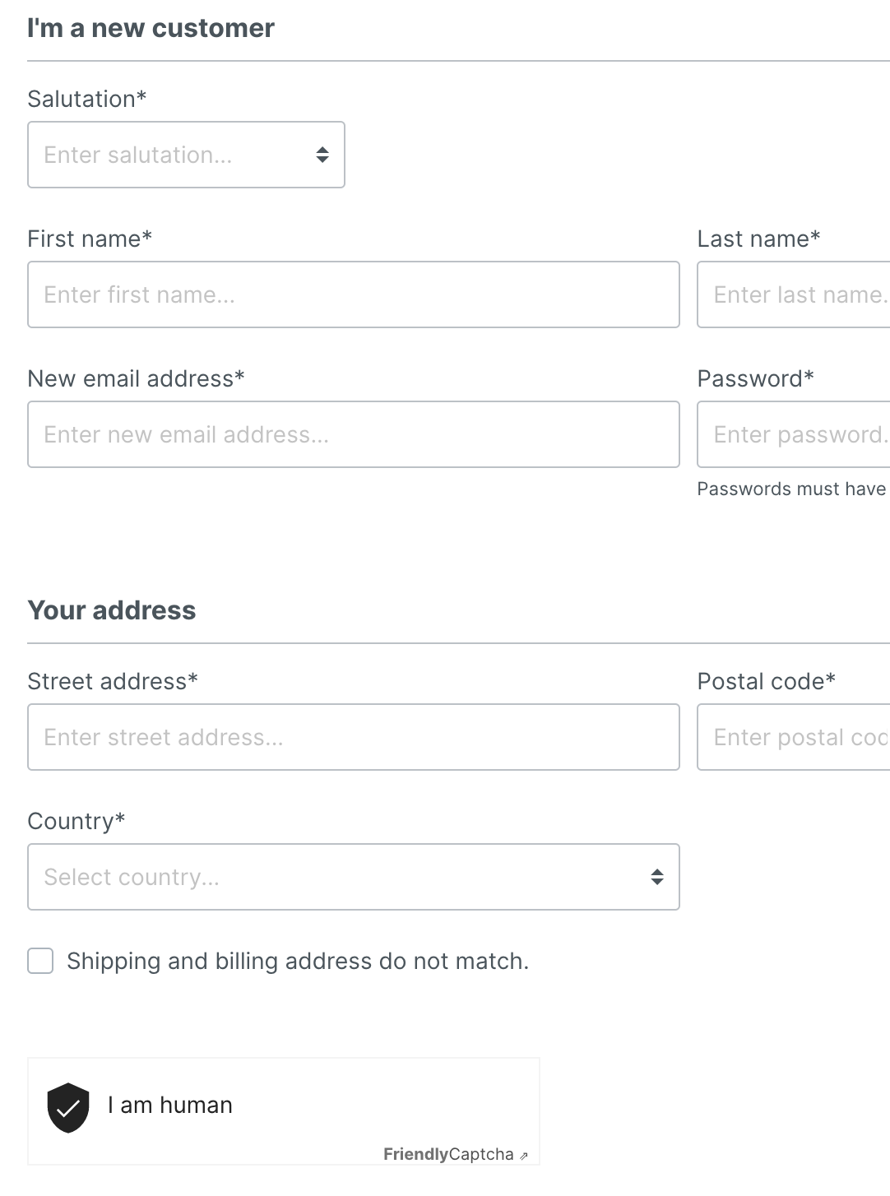Click the new email address input
The width and height of the screenshot is (890, 1196).
pyautogui.click(x=354, y=434)
